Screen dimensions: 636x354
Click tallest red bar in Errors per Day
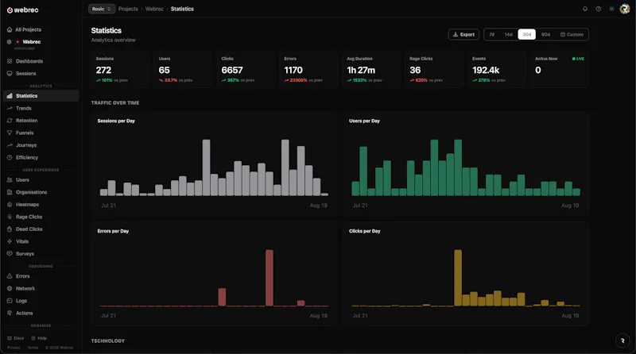click(x=270, y=278)
